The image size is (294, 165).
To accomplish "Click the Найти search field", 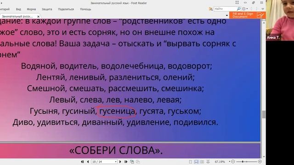I will [x=225, y=9].
